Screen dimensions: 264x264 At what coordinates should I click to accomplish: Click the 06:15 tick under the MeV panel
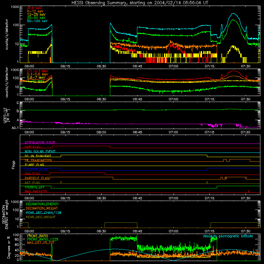click(65, 99)
